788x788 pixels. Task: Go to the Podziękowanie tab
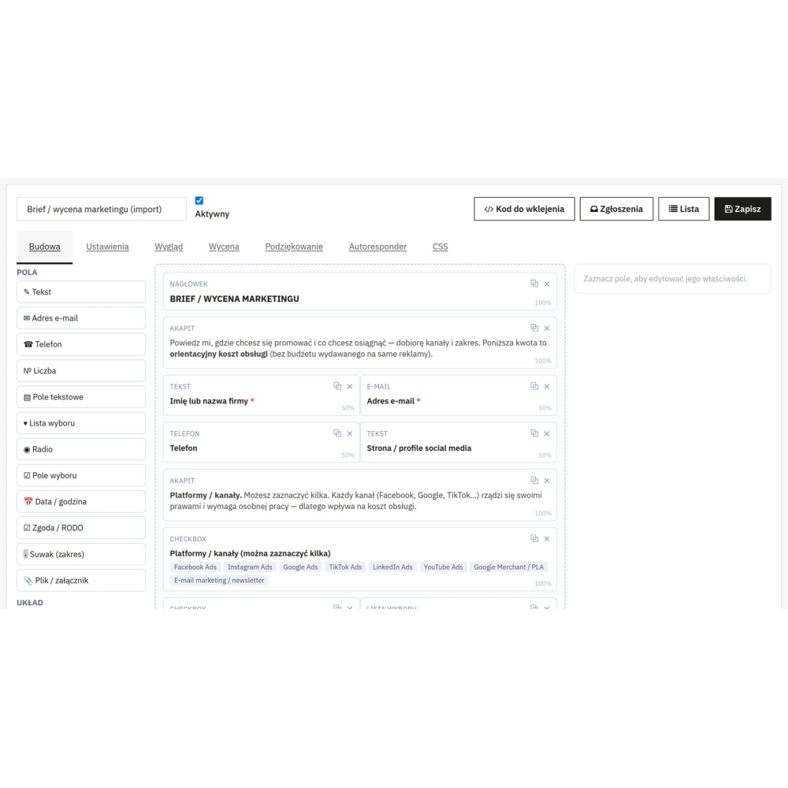coord(294,247)
